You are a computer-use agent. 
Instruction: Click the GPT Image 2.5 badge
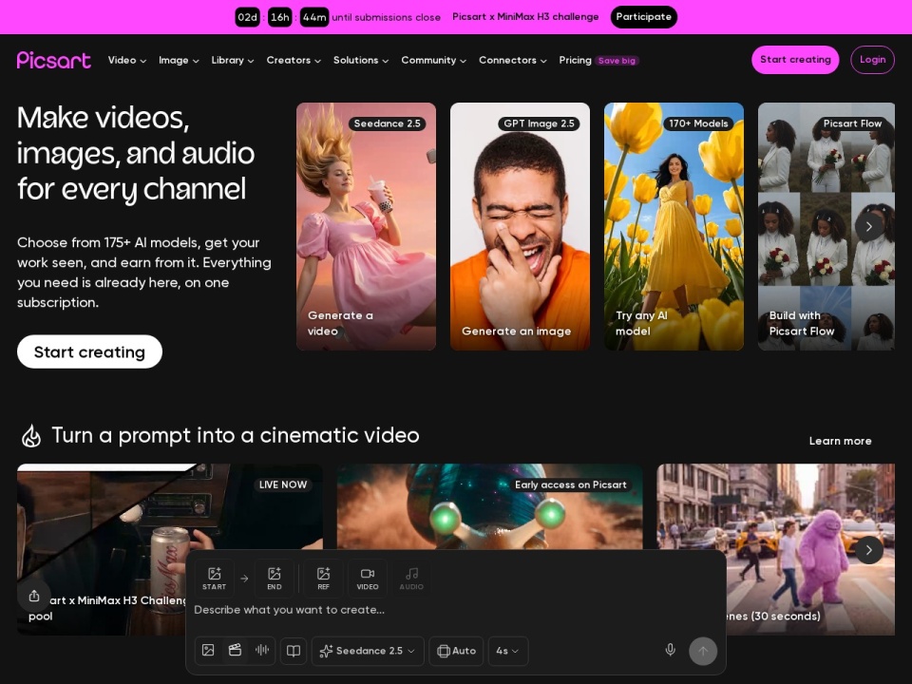click(539, 123)
